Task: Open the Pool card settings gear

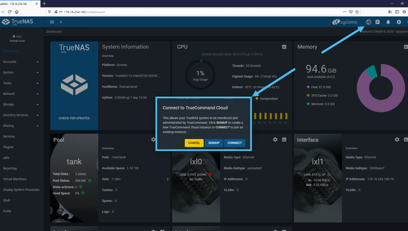Action: (x=153, y=139)
